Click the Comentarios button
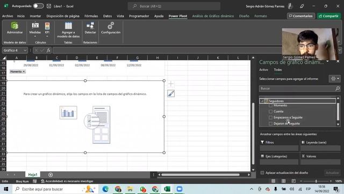This screenshot has height=194, width=344. coord(301,16)
